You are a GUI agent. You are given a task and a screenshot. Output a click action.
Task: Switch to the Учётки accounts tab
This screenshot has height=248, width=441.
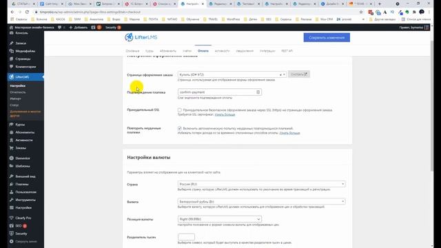(x=187, y=51)
